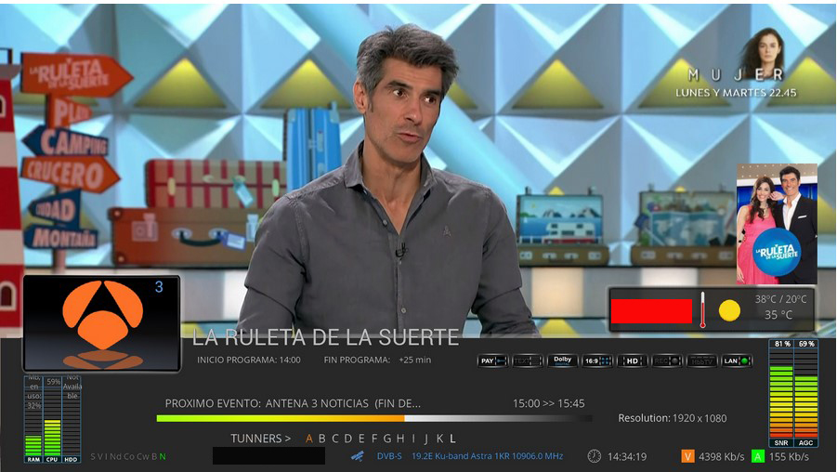
Task: Click the satellite dish icon
Action: pyautogui.click(x=358, y=456)
